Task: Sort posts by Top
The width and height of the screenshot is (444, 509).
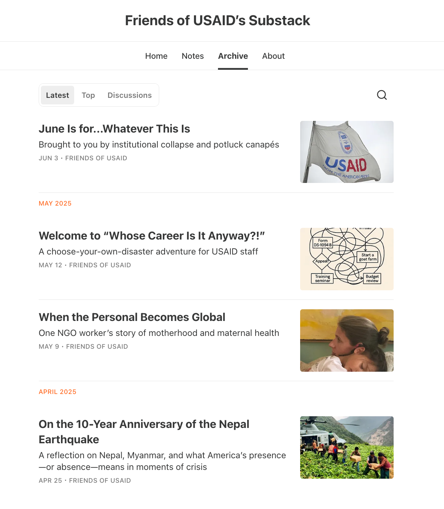Action: click(88, 95)
